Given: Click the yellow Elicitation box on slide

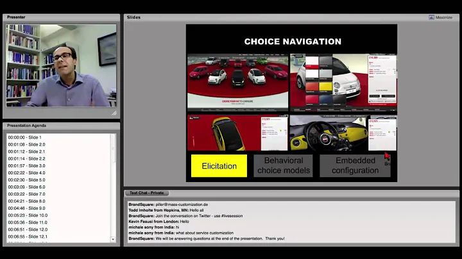Looking at the screenshot, I should coord(219,166).
